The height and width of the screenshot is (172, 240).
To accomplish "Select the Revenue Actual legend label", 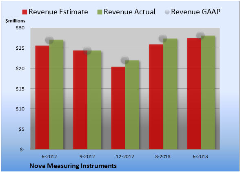I will 129,12.
